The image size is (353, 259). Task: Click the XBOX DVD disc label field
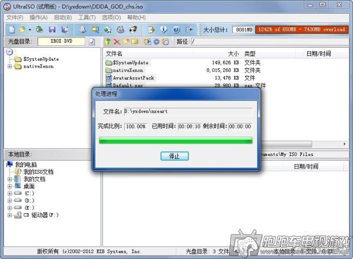click(x=61, y=41)
